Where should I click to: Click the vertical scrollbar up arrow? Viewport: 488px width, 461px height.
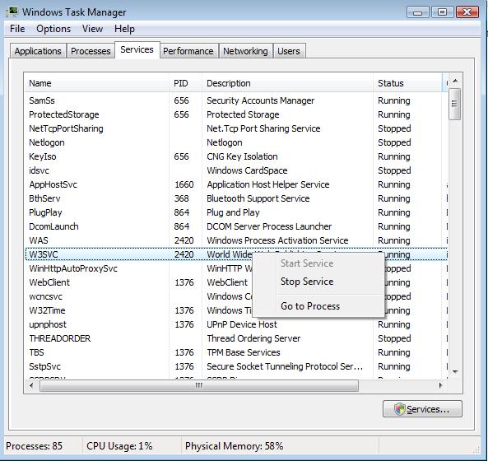[x=455, y=81]
